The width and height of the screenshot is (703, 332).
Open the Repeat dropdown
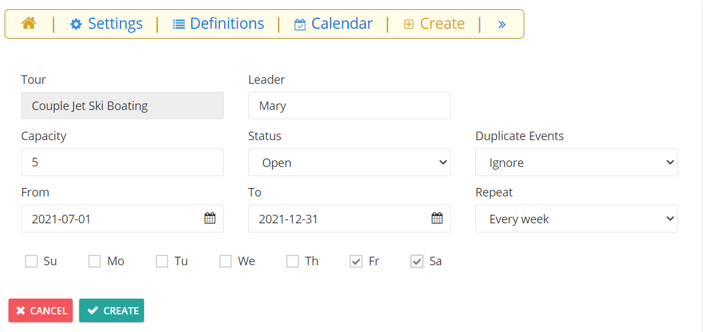577,219
